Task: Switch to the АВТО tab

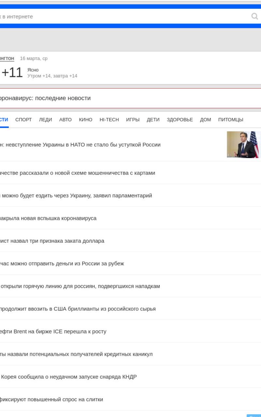Action: (65, 120)
